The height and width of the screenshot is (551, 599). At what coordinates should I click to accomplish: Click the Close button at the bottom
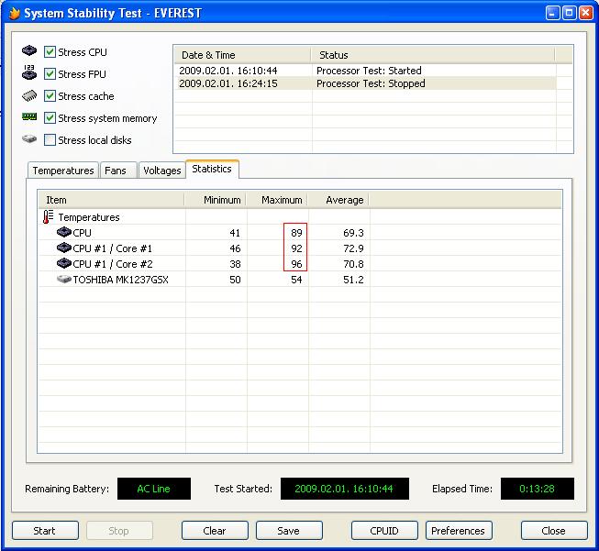point(554,531)
